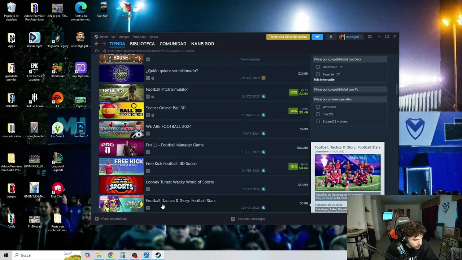Click the Free Kick Football thumbnail
The image size is (462, 260).
coord(121,166)
